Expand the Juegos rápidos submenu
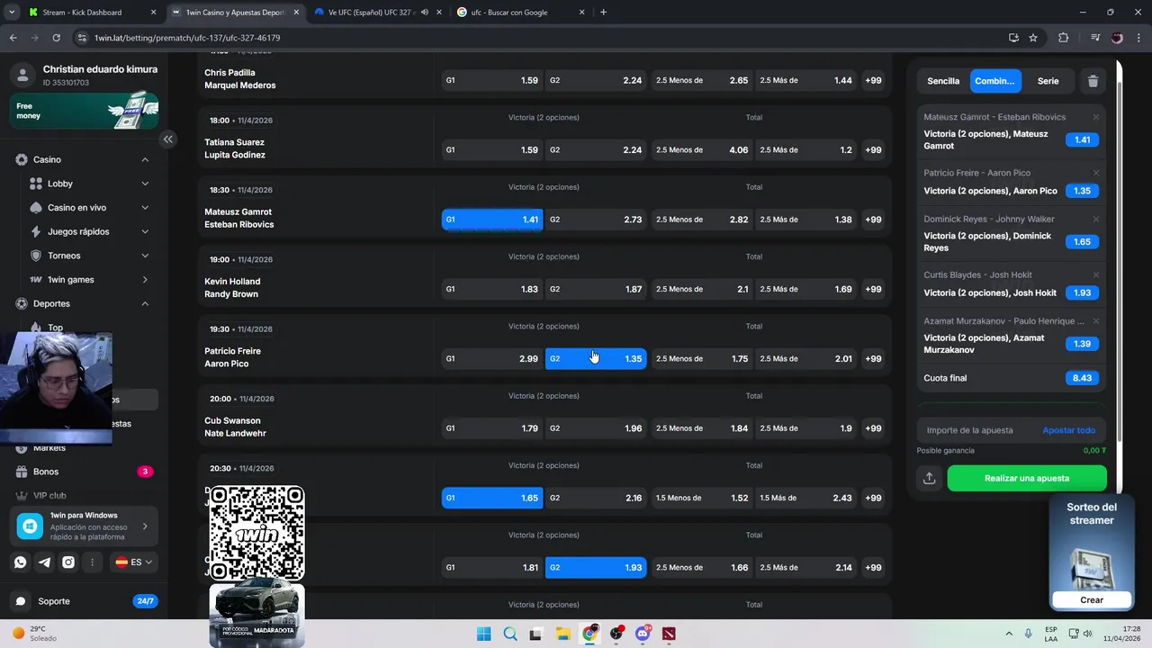 [145, 231]
